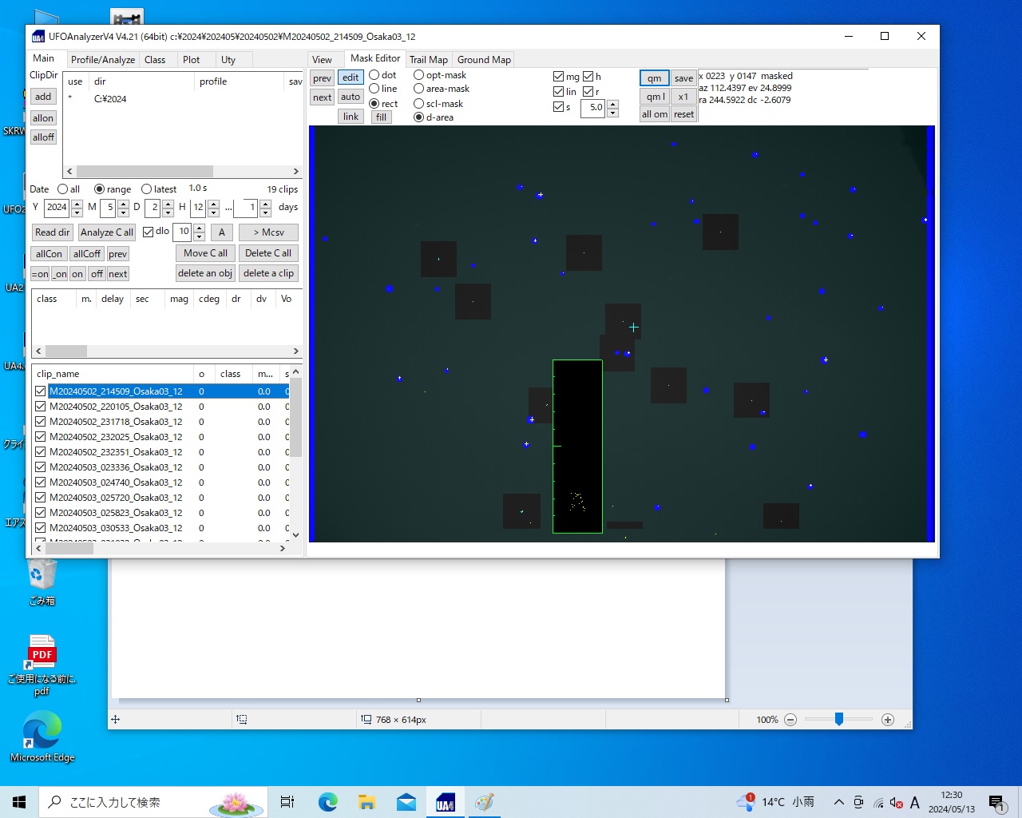1022x818 pixels.
Task: Open the Paint app taskbar icon
Action: 485,802
